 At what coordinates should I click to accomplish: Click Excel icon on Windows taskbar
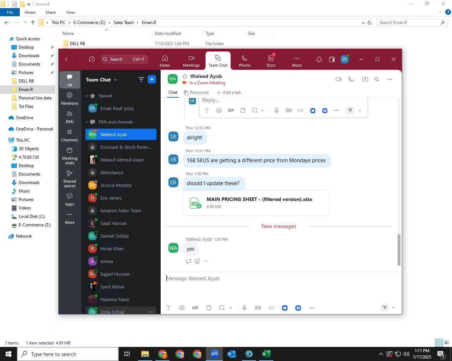266,354
